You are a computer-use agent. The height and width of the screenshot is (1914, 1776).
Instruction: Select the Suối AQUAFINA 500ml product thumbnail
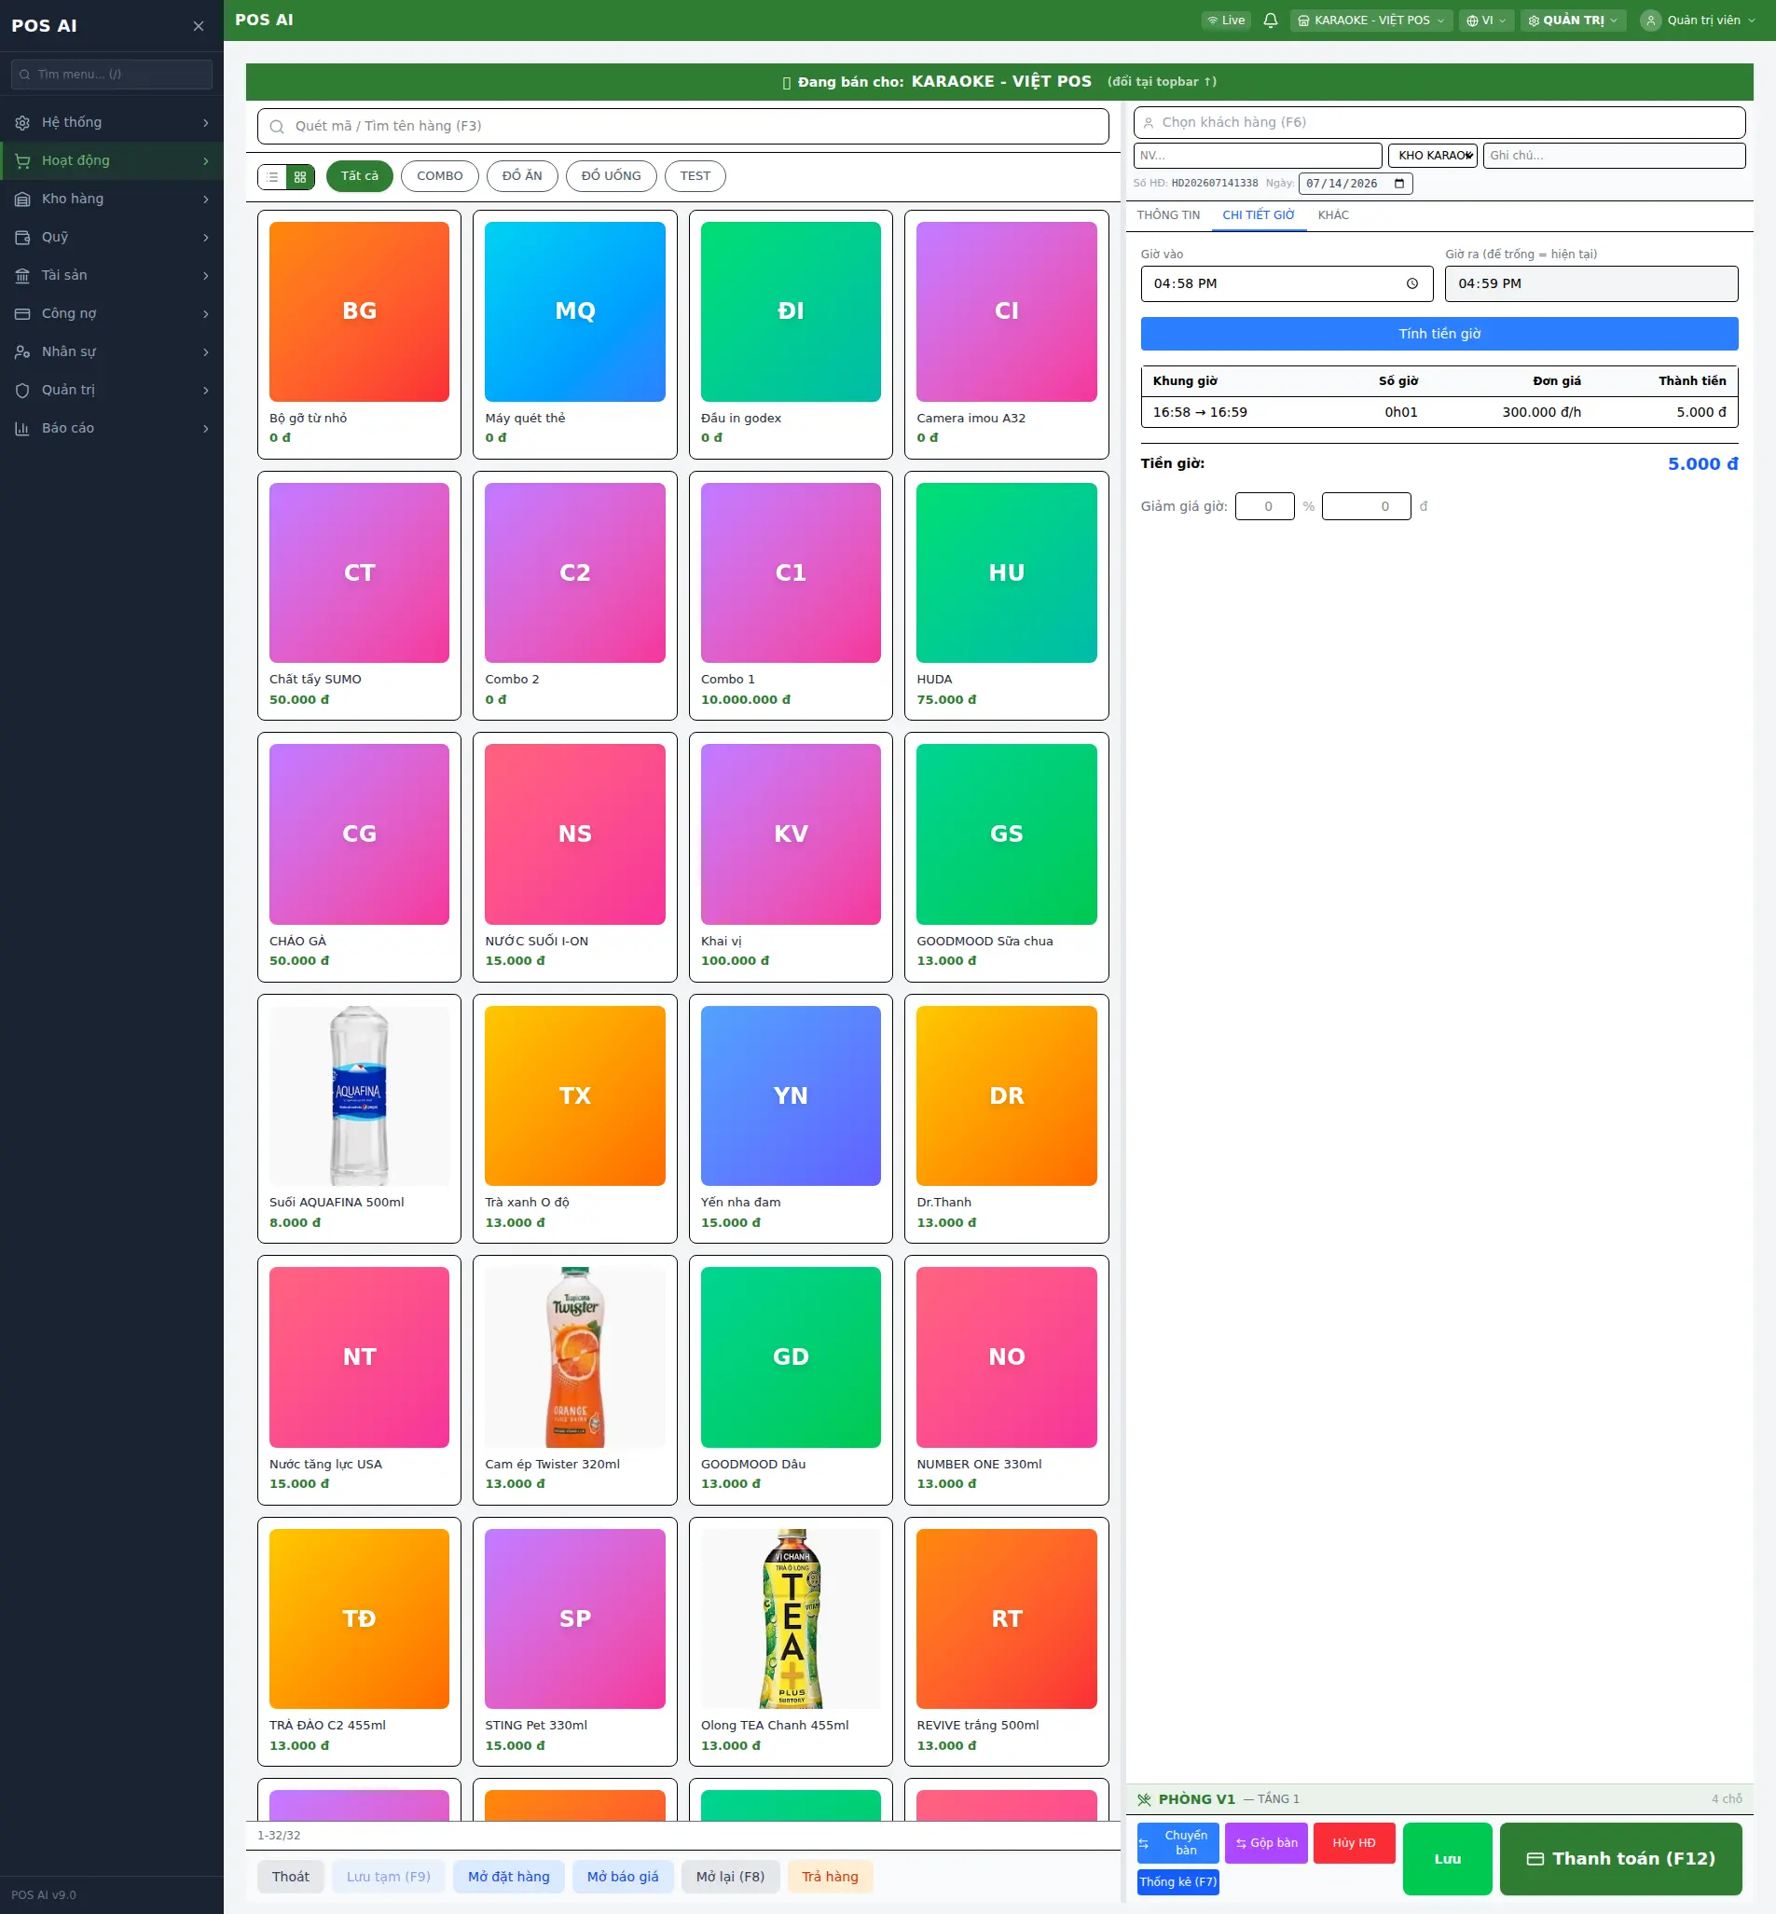click(360, 1095)
